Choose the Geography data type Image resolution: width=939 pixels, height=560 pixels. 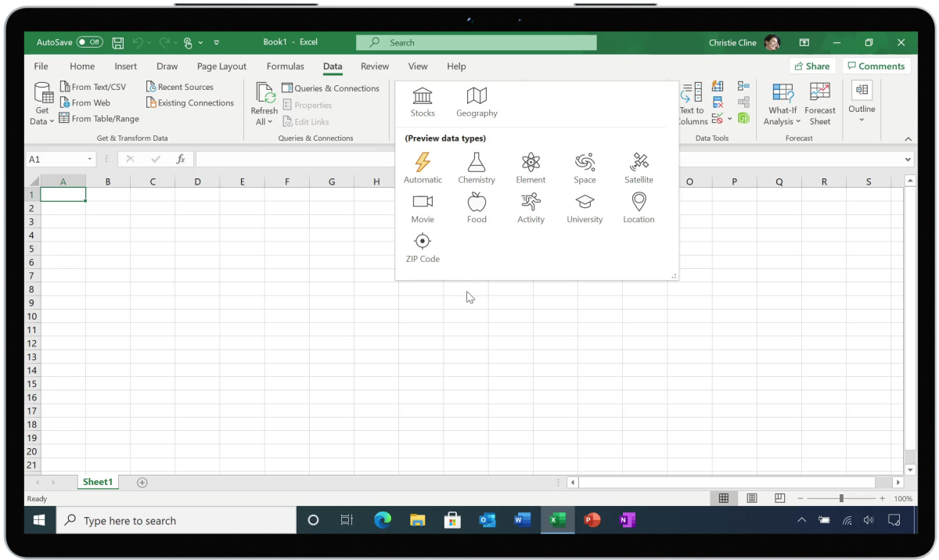(x=477, y=102)
